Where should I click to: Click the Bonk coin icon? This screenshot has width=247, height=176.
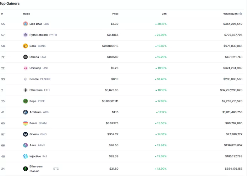click(x=26, y=46)
